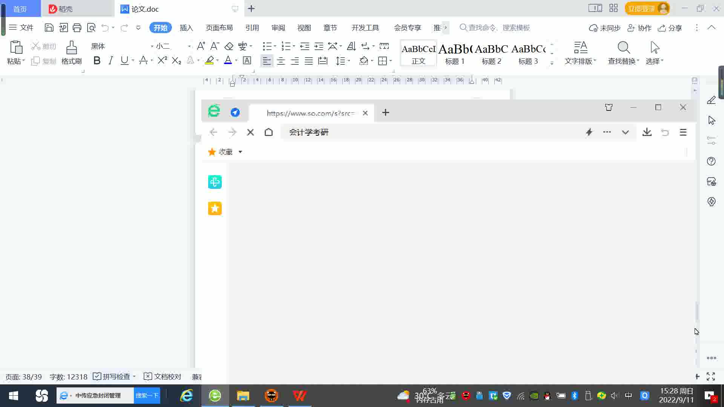The image size is (724, 407).
Task: Click the center alignment icon
Action: [281, 61]
